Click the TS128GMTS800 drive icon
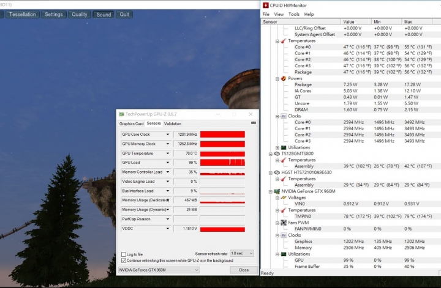The height and width of the screenshot is (288, 441). coord(277,153)
